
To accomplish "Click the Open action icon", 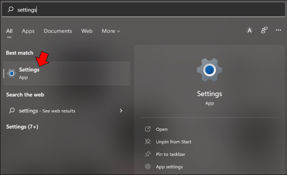I will pyautogui.click(x=148, y=129).
